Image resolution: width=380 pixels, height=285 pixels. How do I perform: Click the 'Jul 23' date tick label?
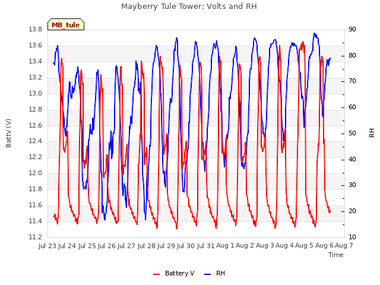tap(48, 246)
